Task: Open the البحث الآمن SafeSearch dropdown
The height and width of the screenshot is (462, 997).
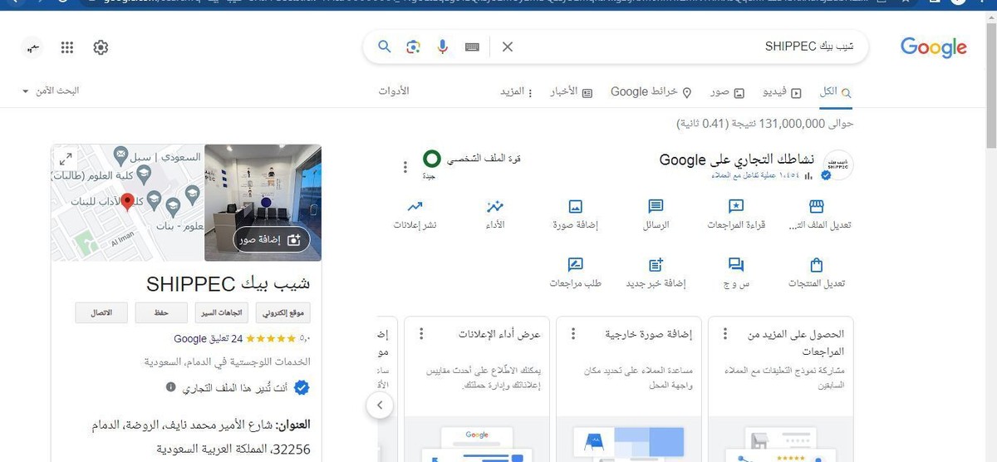Action: (x=51, y=90)
